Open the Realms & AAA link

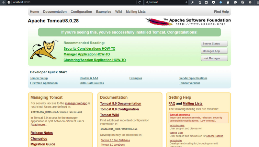(x=89, y=78)
